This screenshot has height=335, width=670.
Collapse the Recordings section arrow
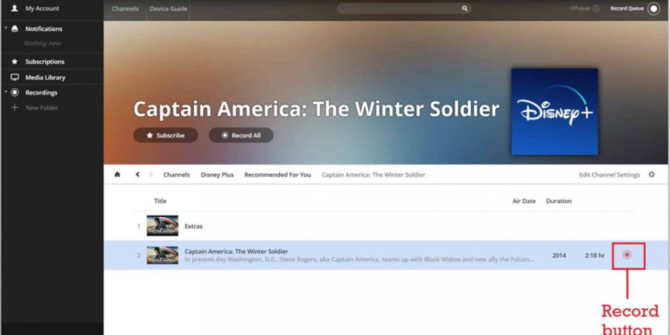[6, 92]
